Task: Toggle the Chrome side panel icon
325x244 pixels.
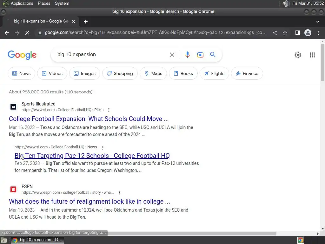Action: click(x=298, y=33)
